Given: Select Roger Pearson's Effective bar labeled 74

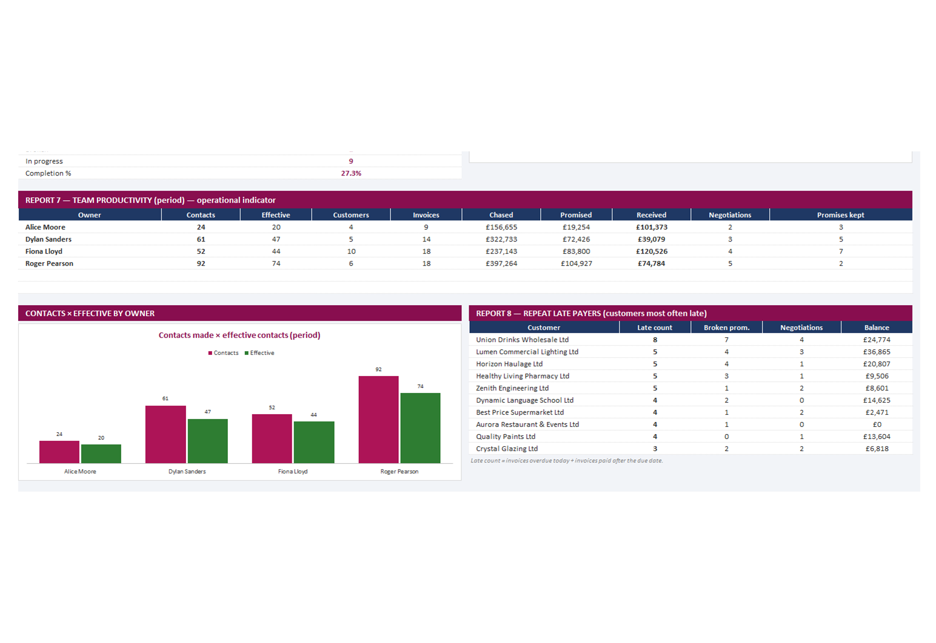Looking at the screenshot, I should tap(421, 428).
